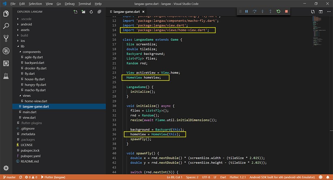
Task: Open the Source Control view
Action: 6,38
